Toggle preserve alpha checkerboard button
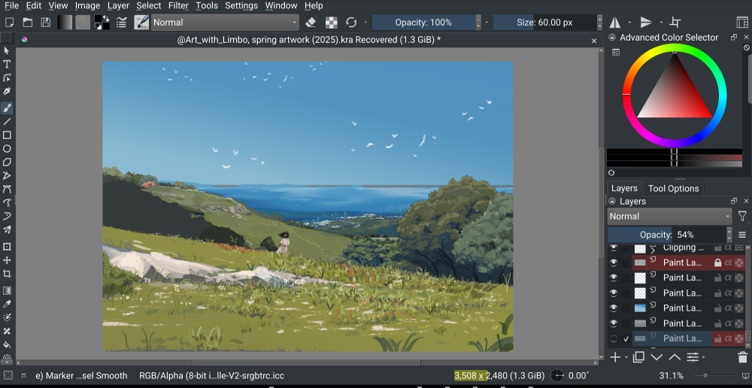 [x=332, y=22]
